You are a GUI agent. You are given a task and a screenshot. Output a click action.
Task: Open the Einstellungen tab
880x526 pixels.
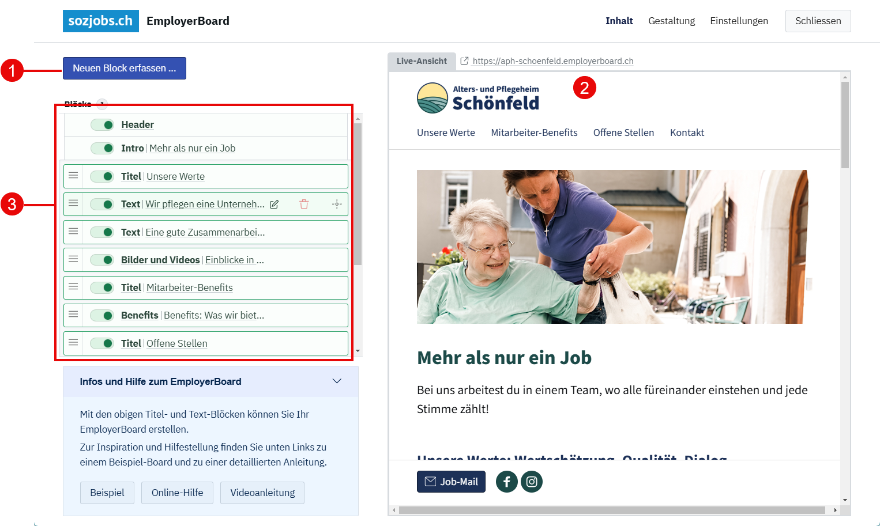739,21
